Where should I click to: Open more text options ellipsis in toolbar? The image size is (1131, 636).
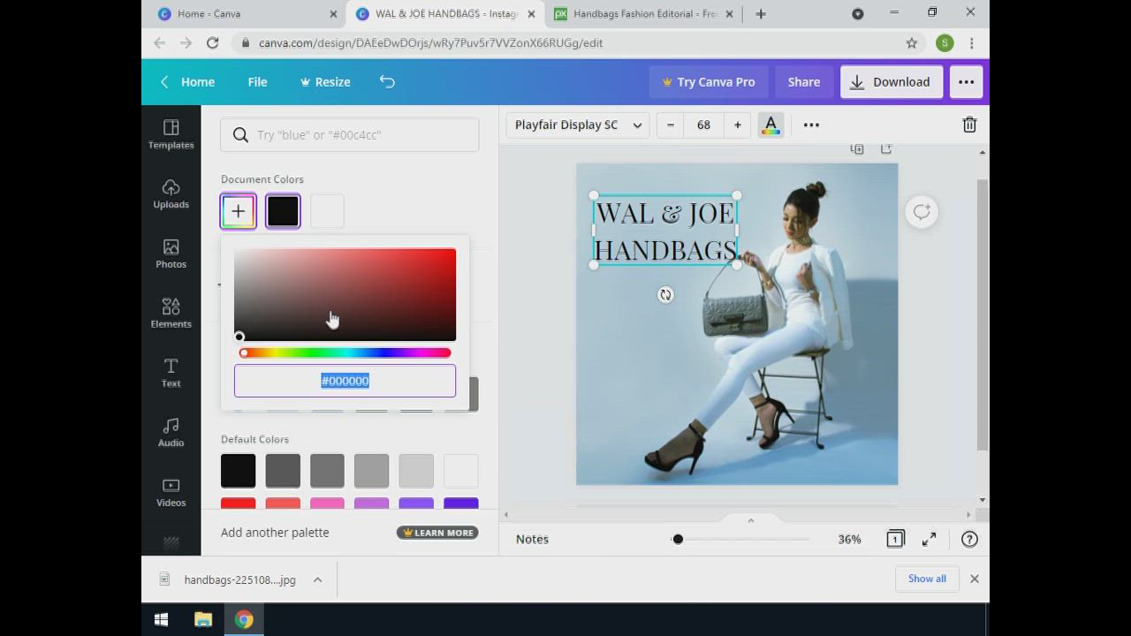tap(811, 125)
